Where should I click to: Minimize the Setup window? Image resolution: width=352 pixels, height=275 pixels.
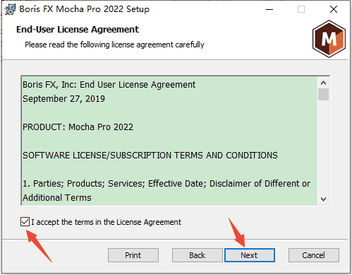tap(269, 9)
